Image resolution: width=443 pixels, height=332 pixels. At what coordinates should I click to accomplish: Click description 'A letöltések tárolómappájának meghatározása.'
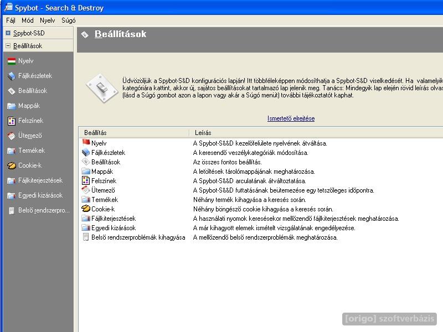pos(254,172)
